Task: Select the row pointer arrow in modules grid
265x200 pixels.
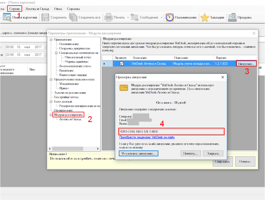Action: click(x=104, y=64)
